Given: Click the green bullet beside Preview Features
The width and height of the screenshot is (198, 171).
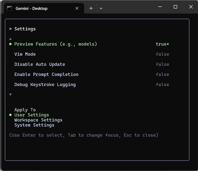Looking at the screenshot, I should coord(10,44).
